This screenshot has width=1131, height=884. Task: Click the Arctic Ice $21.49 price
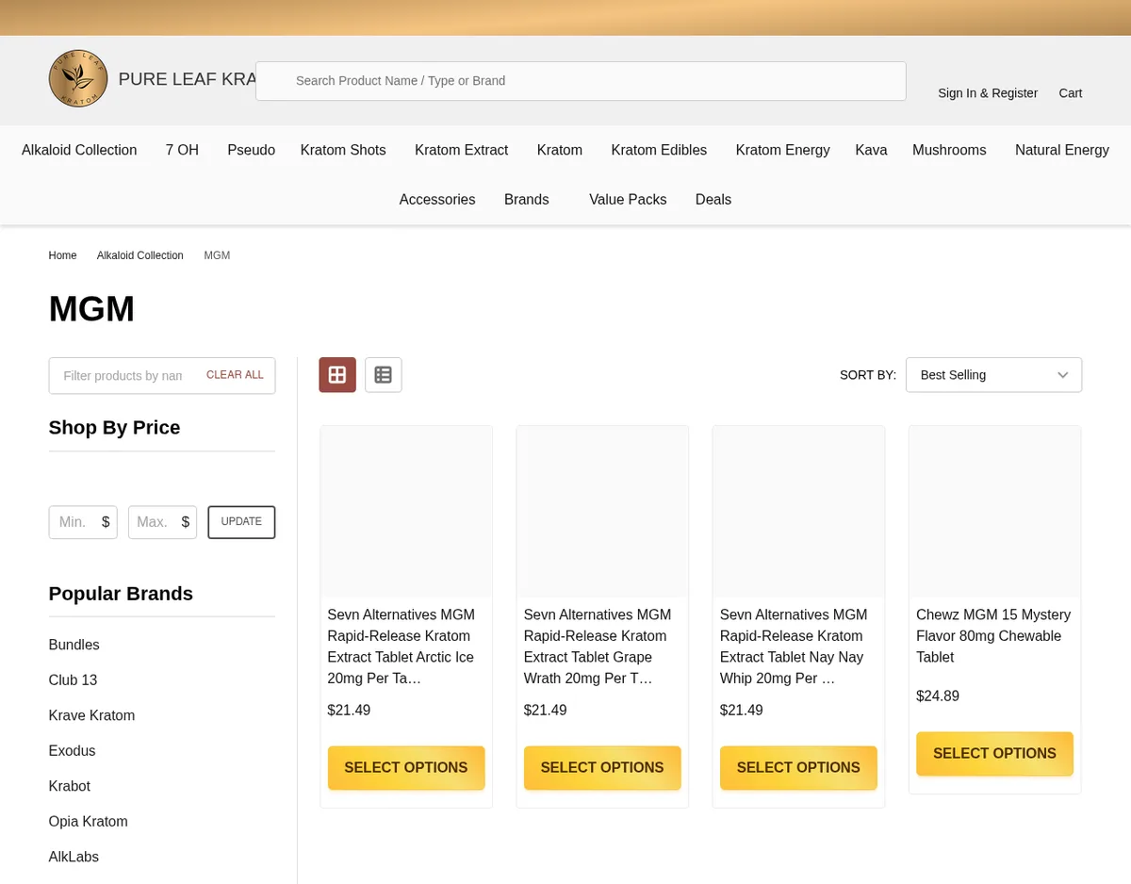tap(349, 711)
